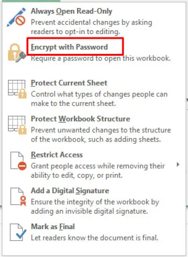Click the Digital Signature ribbon page icon
The width and height of the screenshot is (188, 257).
point(18,197)
